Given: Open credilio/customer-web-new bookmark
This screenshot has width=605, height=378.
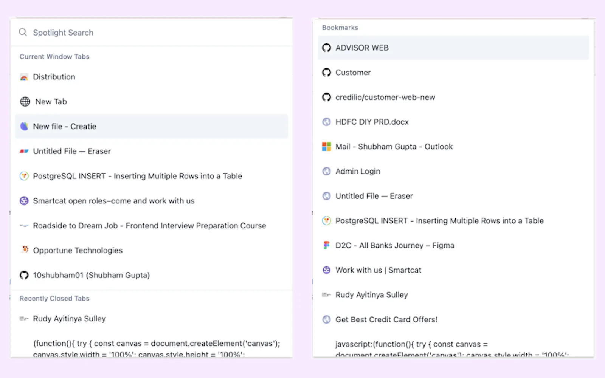Looking at the screenshot, I should (453, 97).
